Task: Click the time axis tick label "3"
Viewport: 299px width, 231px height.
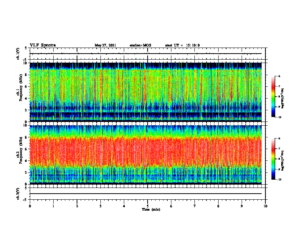Action: 100,206
